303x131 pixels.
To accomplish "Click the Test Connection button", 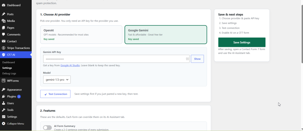I will click(55, 94).
